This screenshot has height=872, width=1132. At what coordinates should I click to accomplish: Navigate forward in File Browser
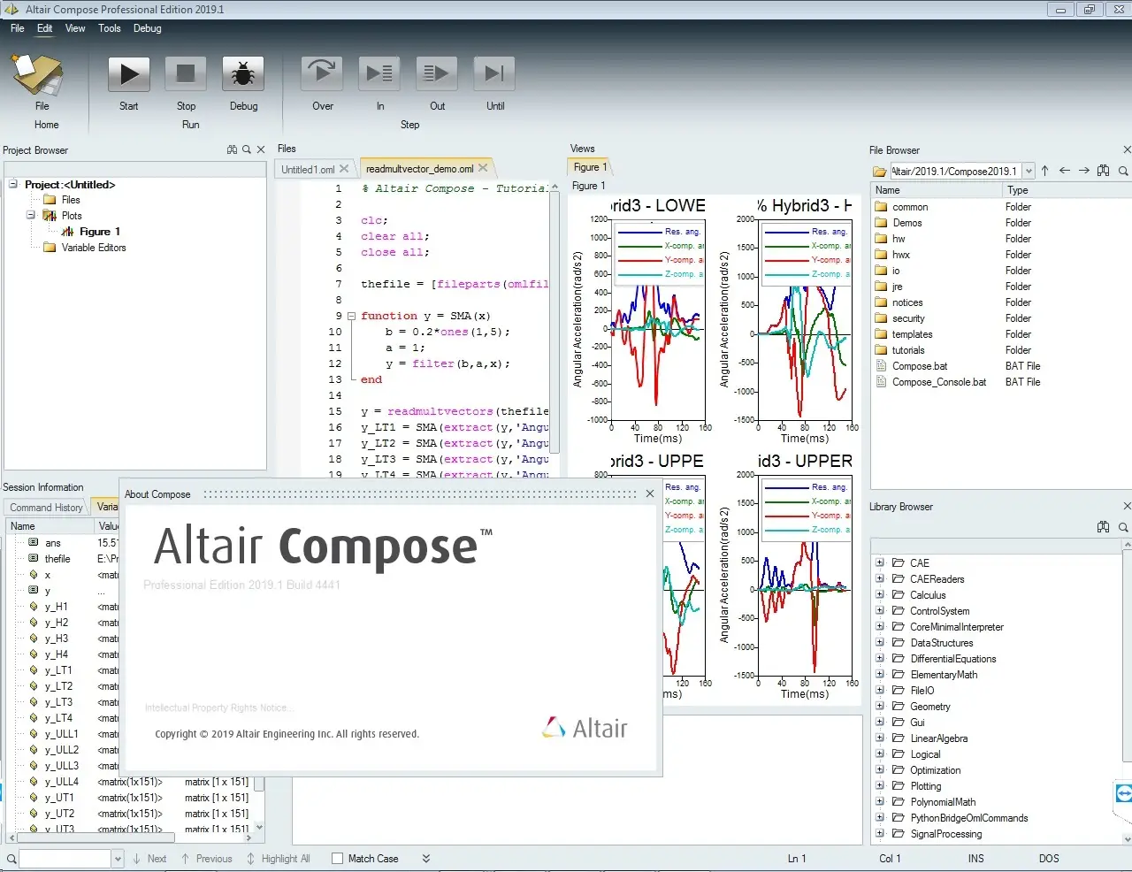(1083, 171)
